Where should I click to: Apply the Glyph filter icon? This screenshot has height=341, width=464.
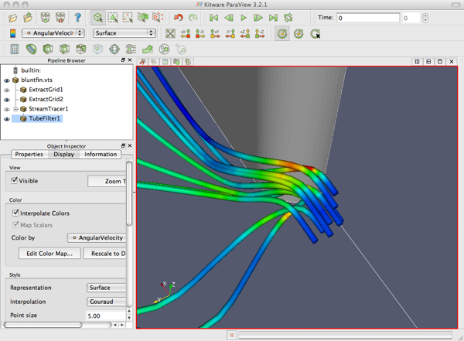(x=114, y=49)
